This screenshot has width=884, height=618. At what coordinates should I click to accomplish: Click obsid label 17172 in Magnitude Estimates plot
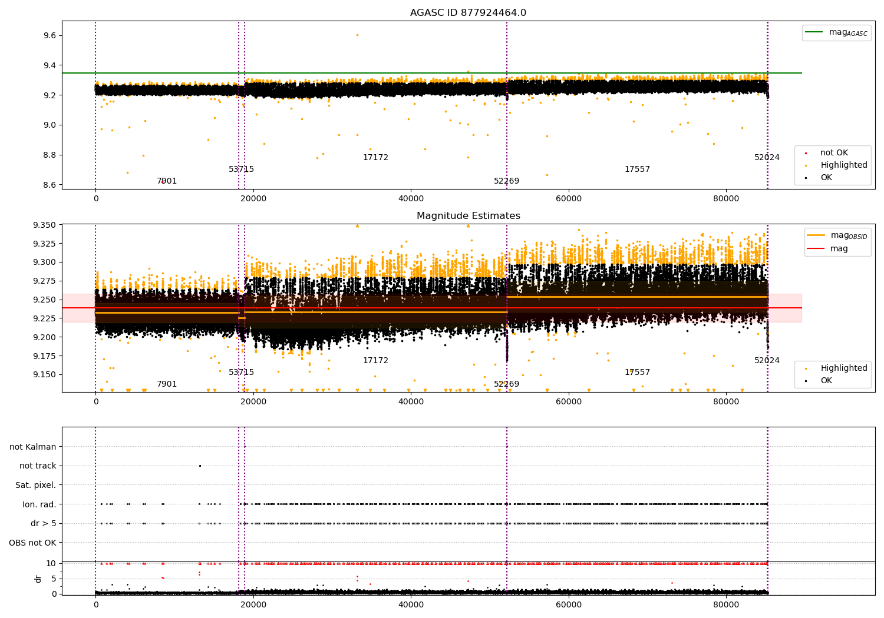pos(375,361)
